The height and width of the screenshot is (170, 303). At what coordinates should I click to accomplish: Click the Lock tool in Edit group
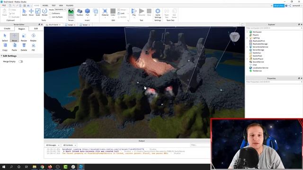tap(121, 13)
